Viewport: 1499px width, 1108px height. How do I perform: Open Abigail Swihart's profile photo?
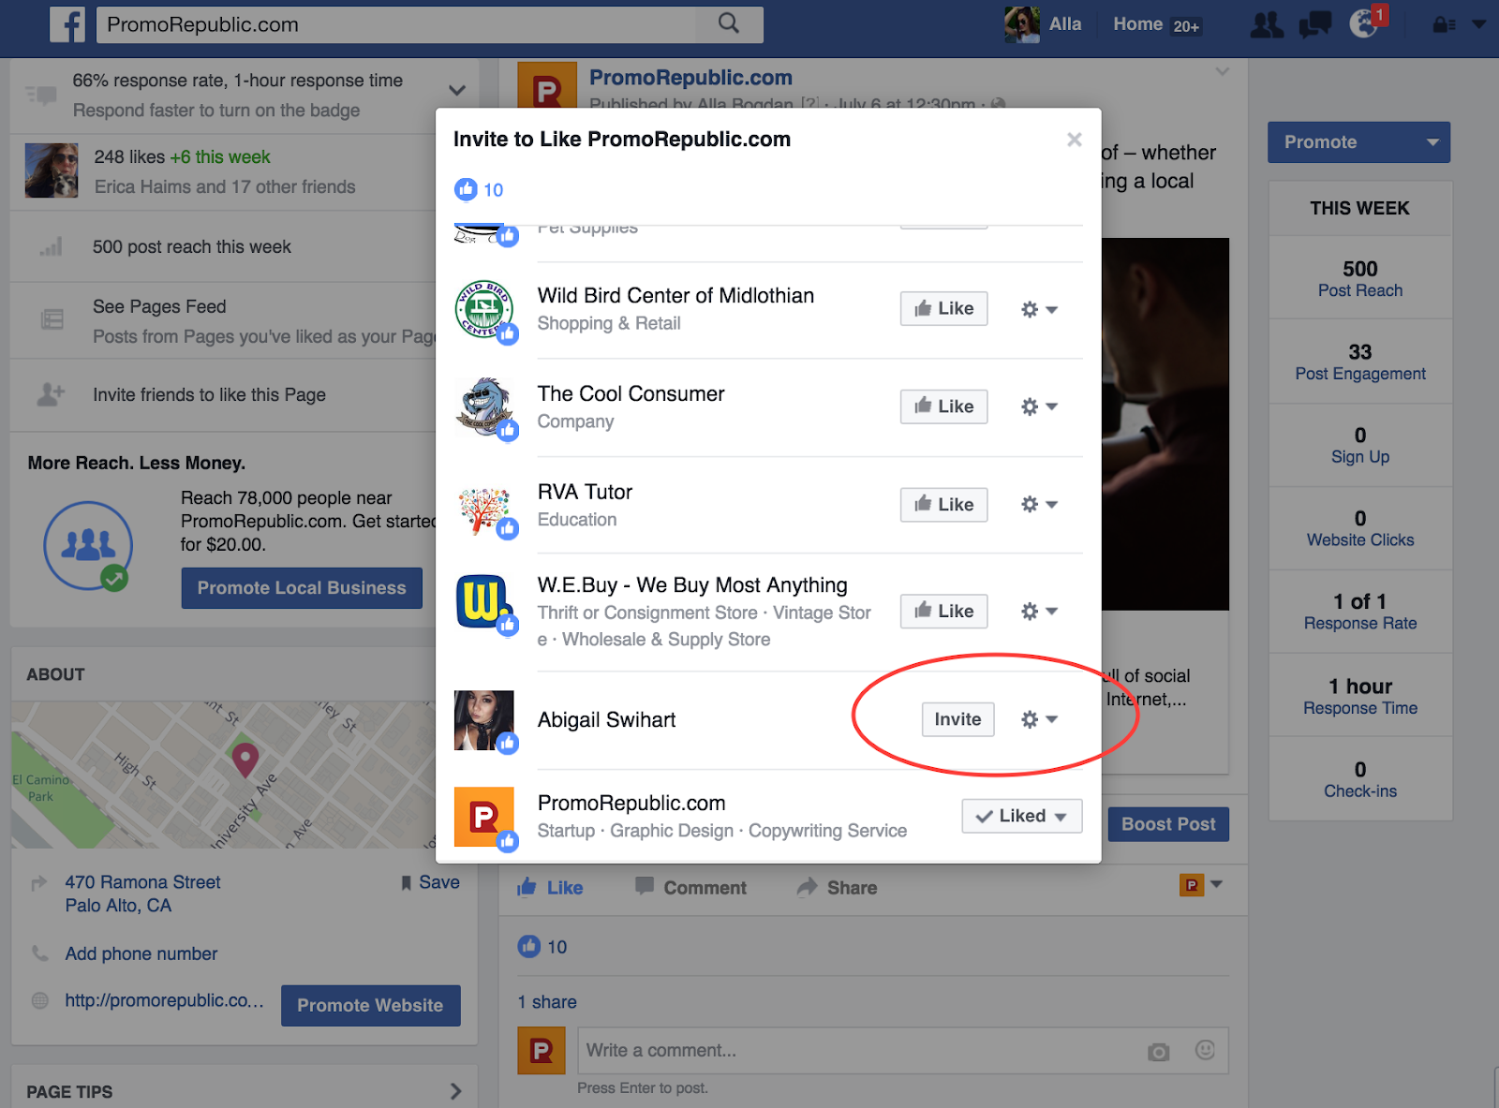[x=484, y=720]
